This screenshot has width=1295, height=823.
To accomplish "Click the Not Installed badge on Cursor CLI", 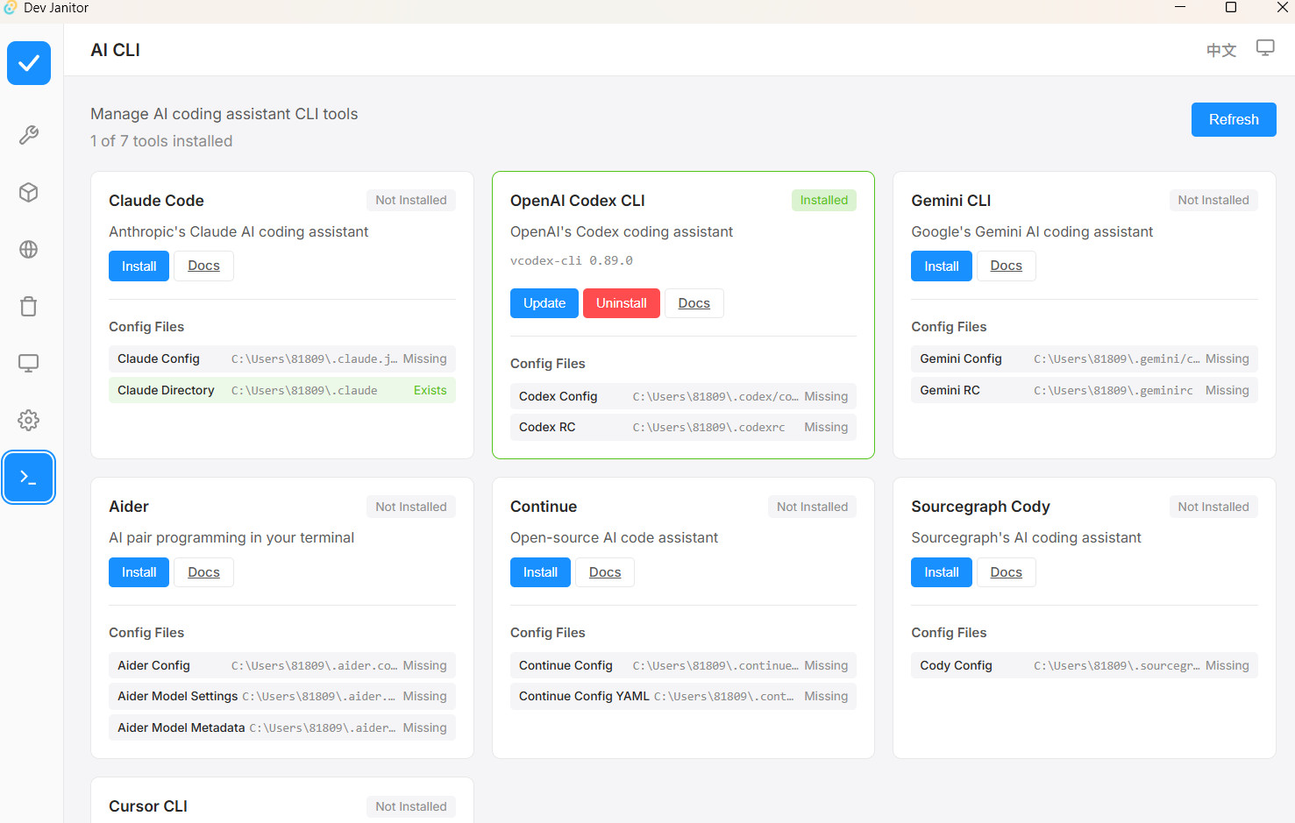I will coord(411,806).
